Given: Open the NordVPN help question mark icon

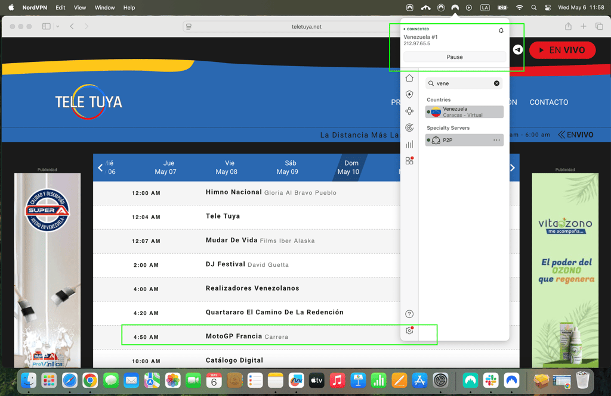Looking at the screenshot, I should click(409, 314).
